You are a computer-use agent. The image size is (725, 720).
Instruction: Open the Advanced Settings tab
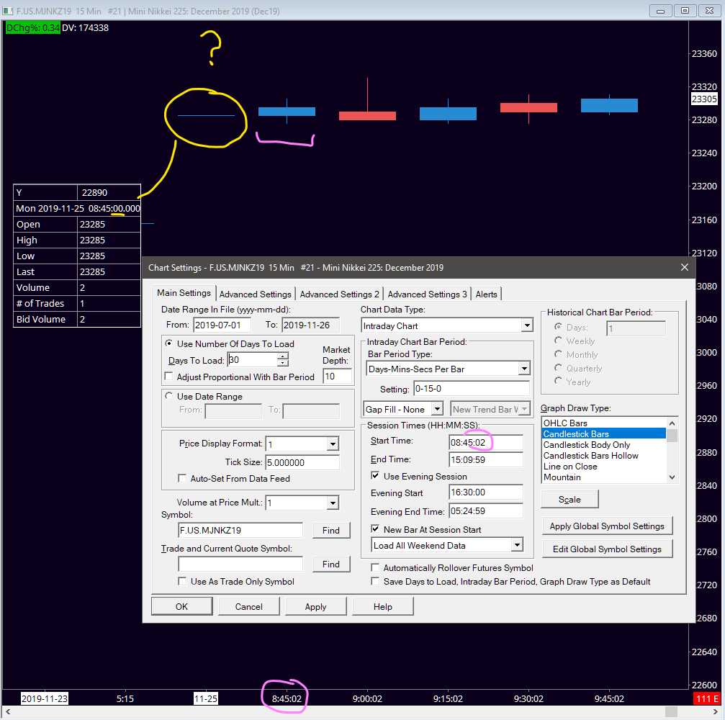[x=256, y=294]
